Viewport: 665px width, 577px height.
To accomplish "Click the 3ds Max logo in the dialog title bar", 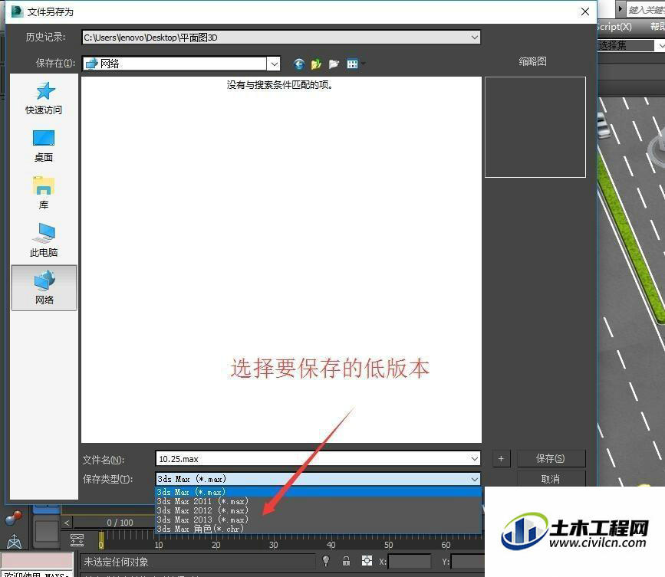I will point(18,11).
